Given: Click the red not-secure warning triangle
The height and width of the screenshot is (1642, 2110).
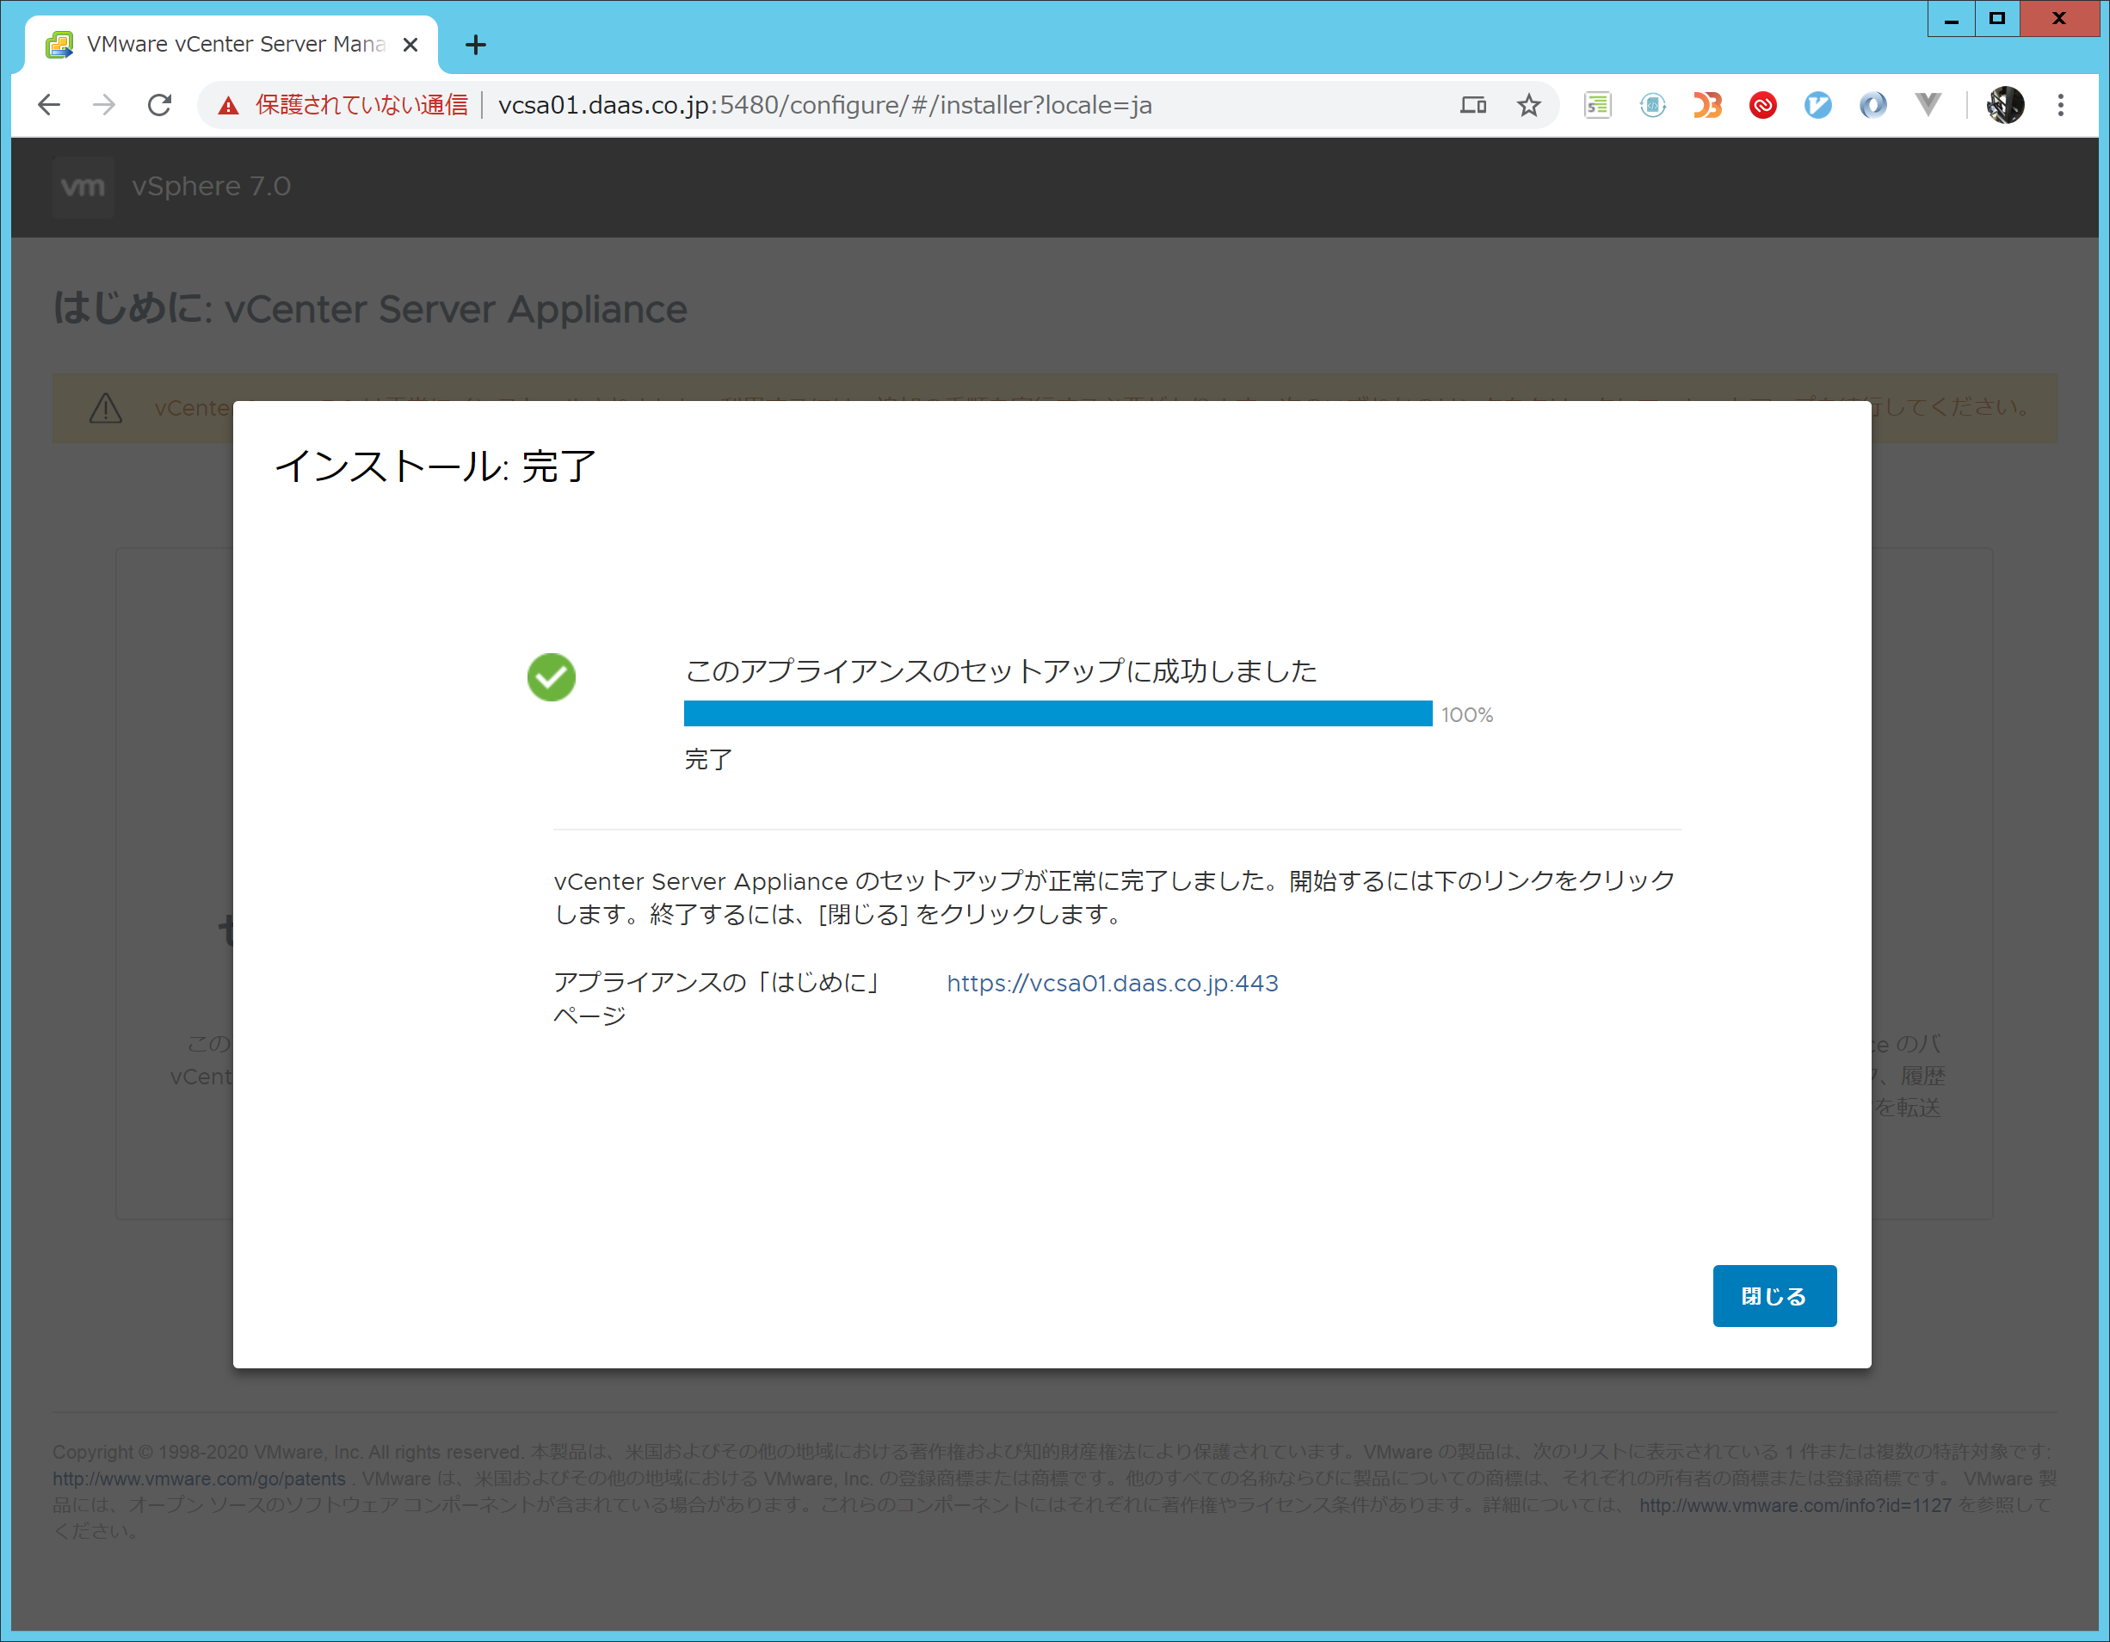Looking at the screenshot, I should click(228, 105).
